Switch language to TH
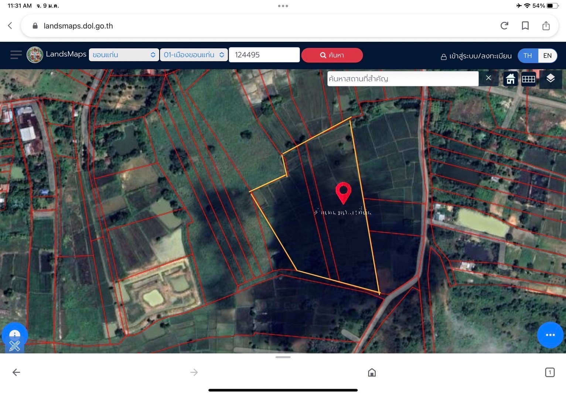Screen dimensions: 566x395 (x=528, y=55)
